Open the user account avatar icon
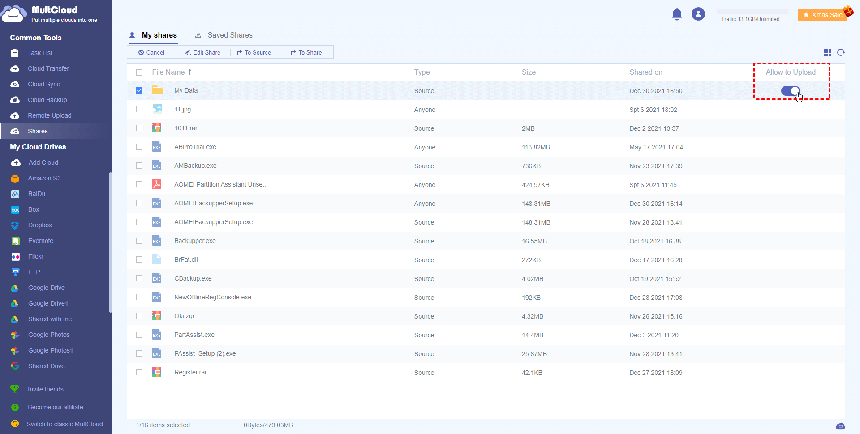This screenshot has width=860, height=434. click(x=698, y=14)
